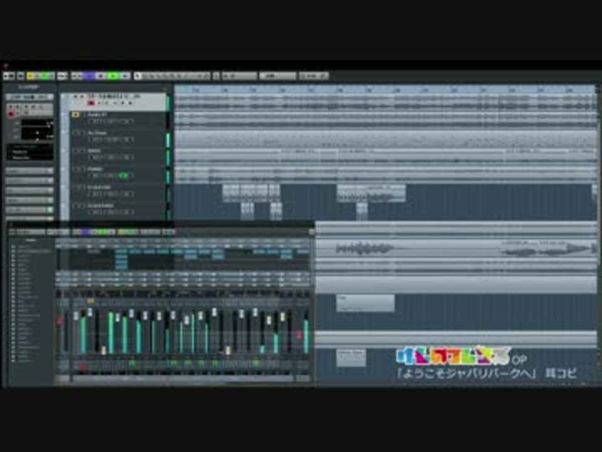Toggle record enable on the selected top track
The image size is (602, 452).
tap(91, 103)
